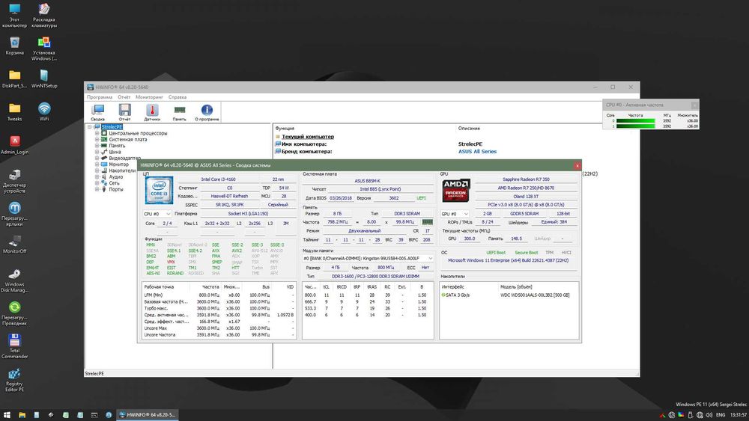Viewport: 749px width, 421px height.
Task: Open Диспетчер устройств desktop icon
Action: pos(14,180)
